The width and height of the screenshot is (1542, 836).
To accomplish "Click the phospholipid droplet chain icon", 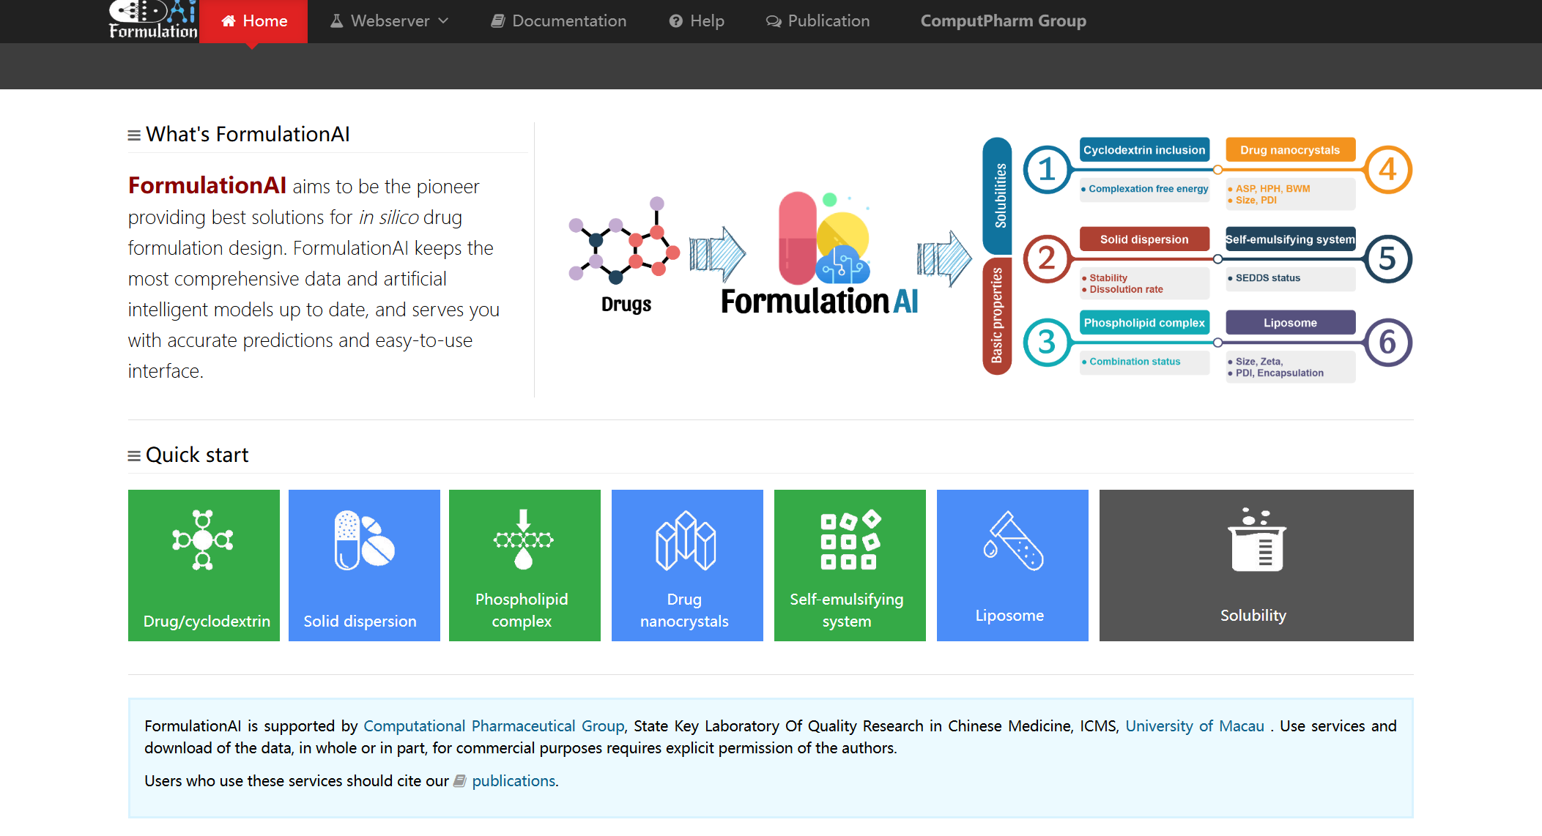I will [523, 540].
